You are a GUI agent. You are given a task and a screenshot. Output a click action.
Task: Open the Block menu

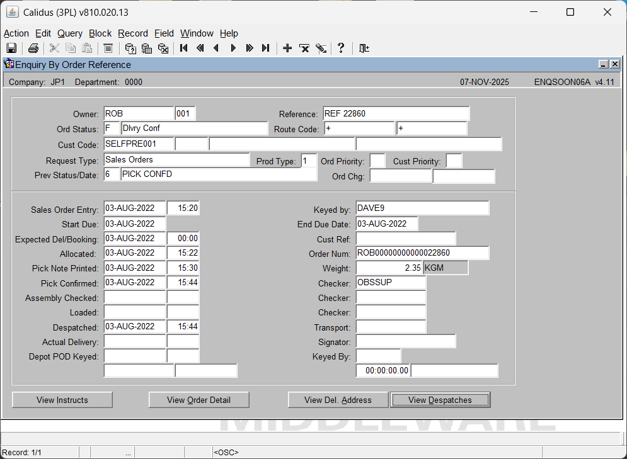pos(100,33)
